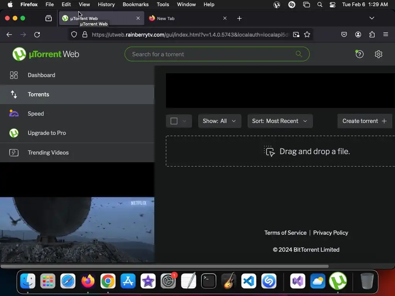
Task: Open the Bookmarks menu
Action: [x=135, y=5]
